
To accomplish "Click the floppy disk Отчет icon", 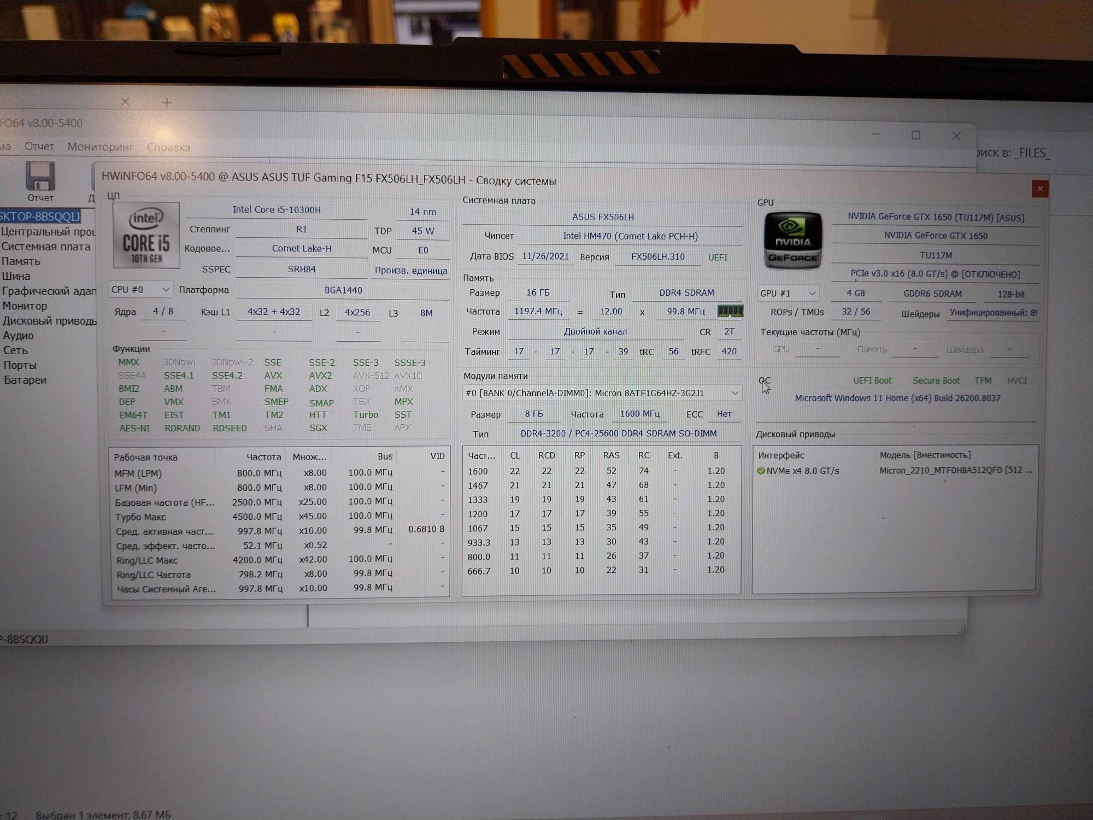I will pyautogui.click(x=40, y=177).
